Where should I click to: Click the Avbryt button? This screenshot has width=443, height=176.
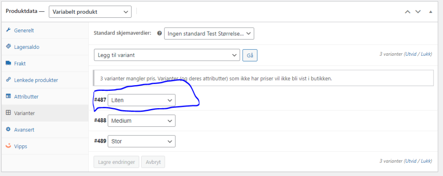pos(153,162)
